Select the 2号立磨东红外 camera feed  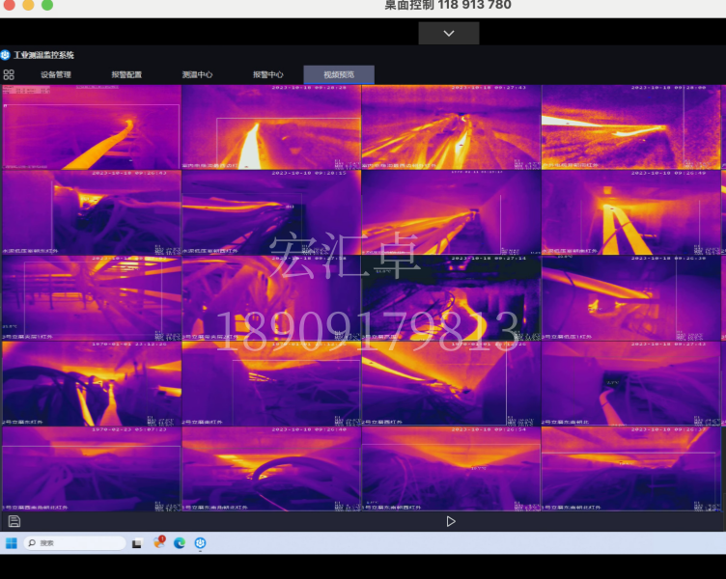point(92,384)
